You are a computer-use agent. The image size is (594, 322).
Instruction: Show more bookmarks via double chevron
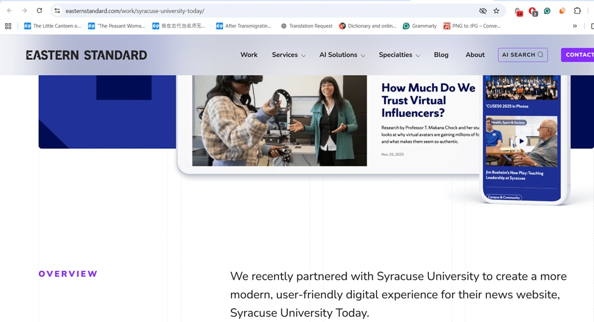tap(575, 26)
